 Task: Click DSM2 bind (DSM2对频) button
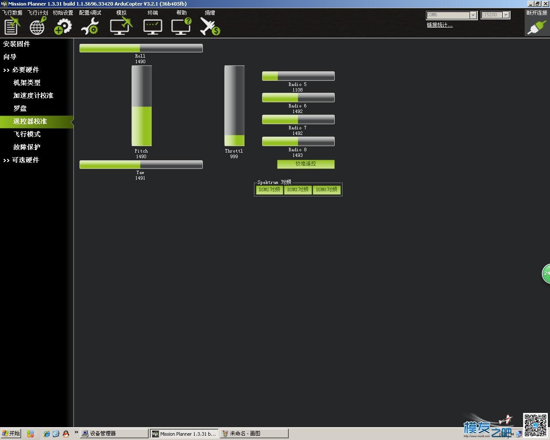click(269, 189)
